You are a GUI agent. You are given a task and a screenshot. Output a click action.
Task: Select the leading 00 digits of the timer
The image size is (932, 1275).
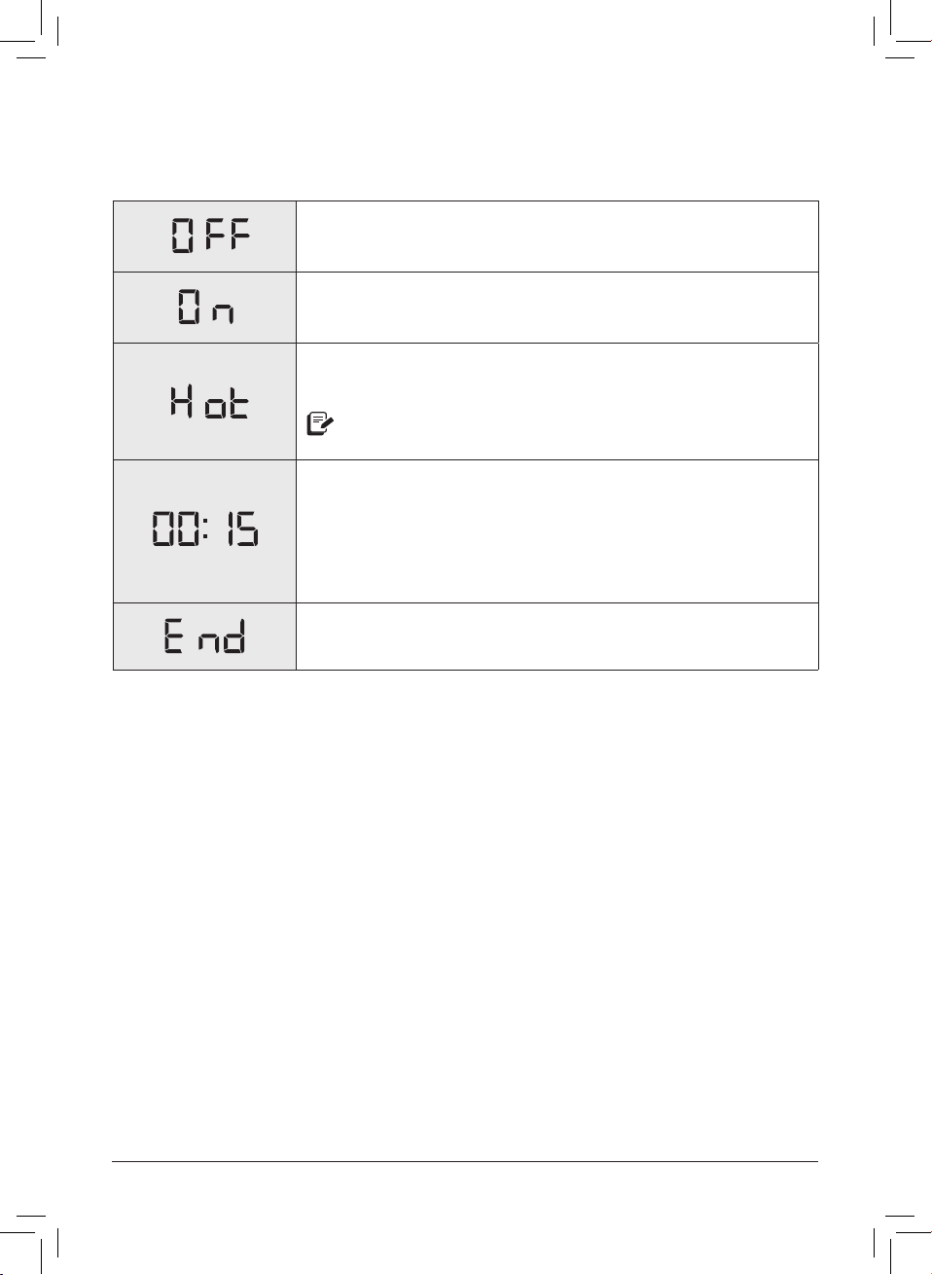(176, 528)
